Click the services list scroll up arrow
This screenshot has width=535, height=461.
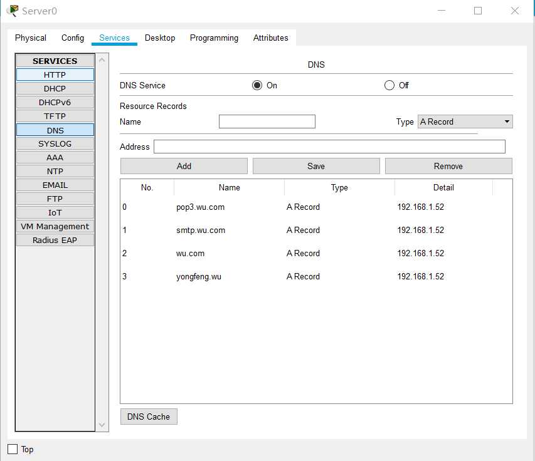click(102, 60)
